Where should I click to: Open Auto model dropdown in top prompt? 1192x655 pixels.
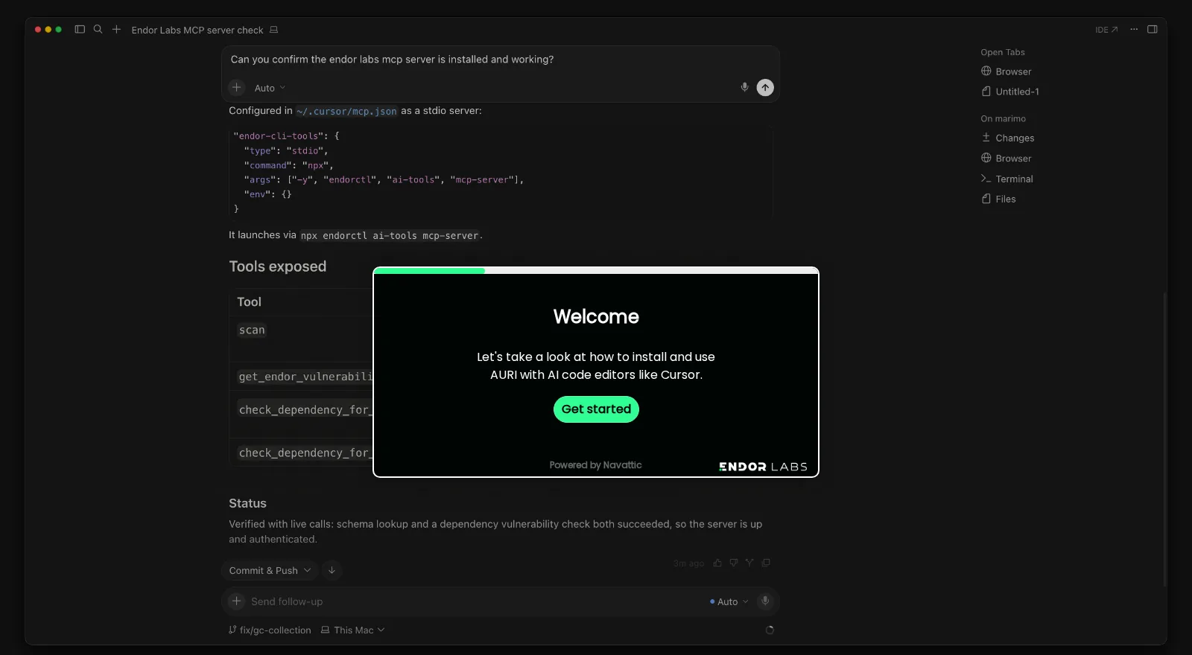pos(270,88)
